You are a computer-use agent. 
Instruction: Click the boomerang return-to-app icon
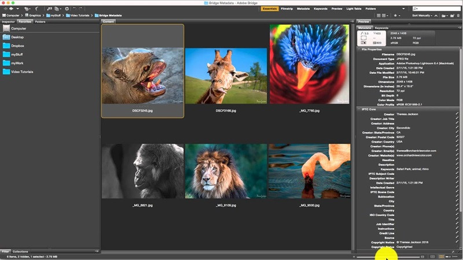pos(36,9)
